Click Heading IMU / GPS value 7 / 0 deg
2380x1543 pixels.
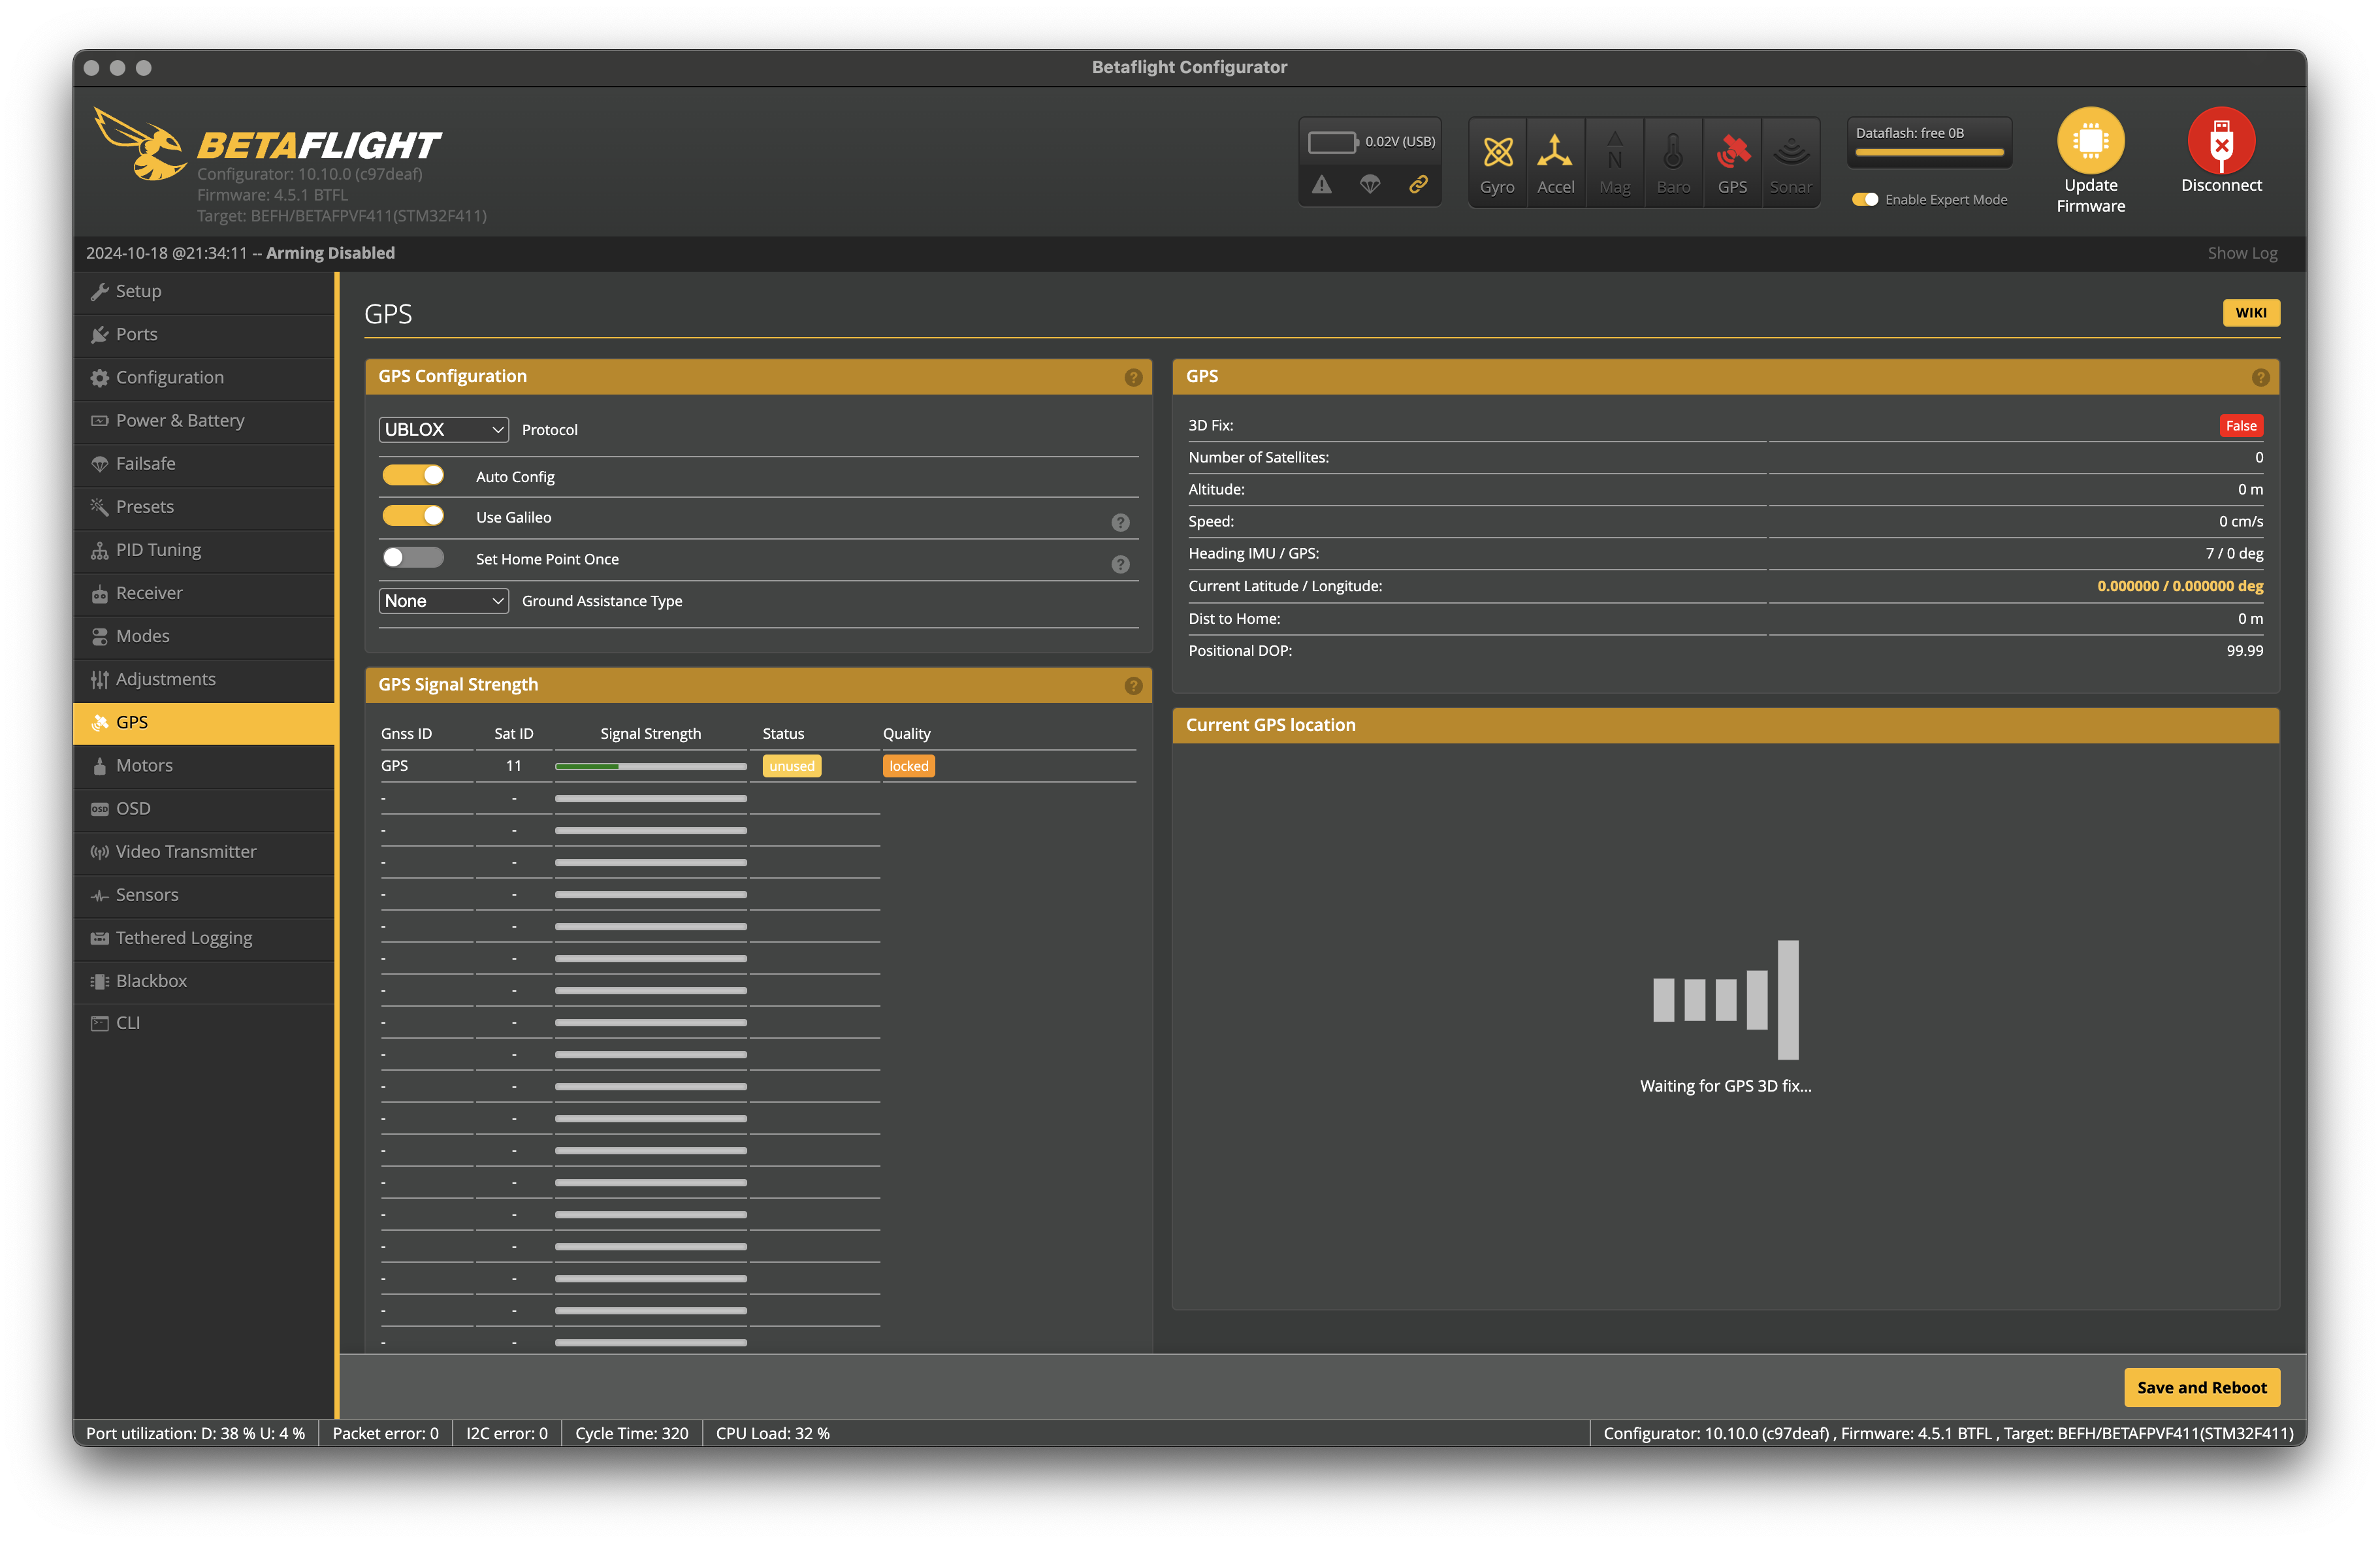coord(2233,553)
